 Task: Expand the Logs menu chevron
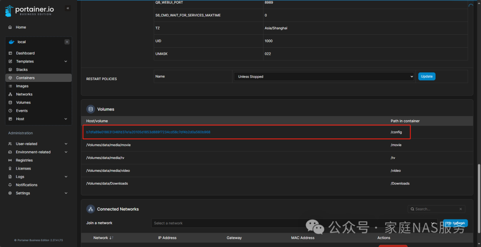click(x=65, y=177)
